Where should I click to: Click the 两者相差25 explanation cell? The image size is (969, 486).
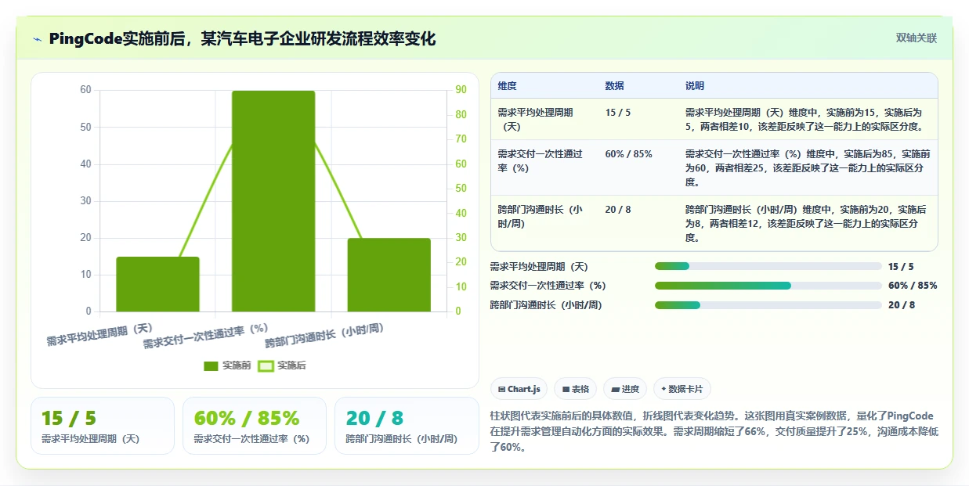coord(806,167)
